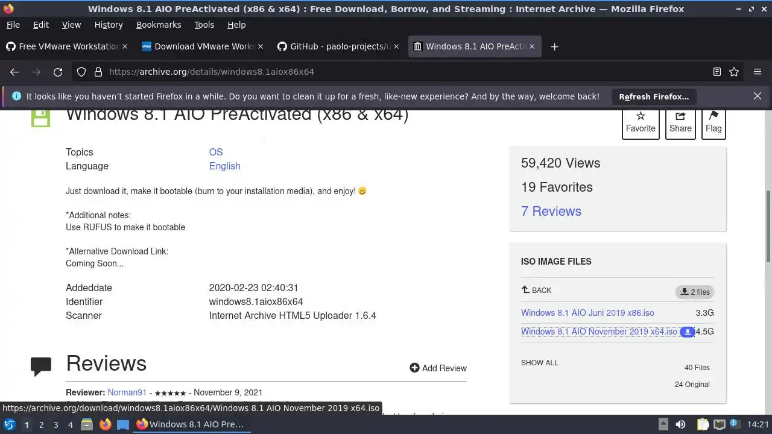Download Windows 8.1 AIO November 2019 x64.iso
Image resolution: width=772 pixels, height=434 pixels.
pos(599,332)
